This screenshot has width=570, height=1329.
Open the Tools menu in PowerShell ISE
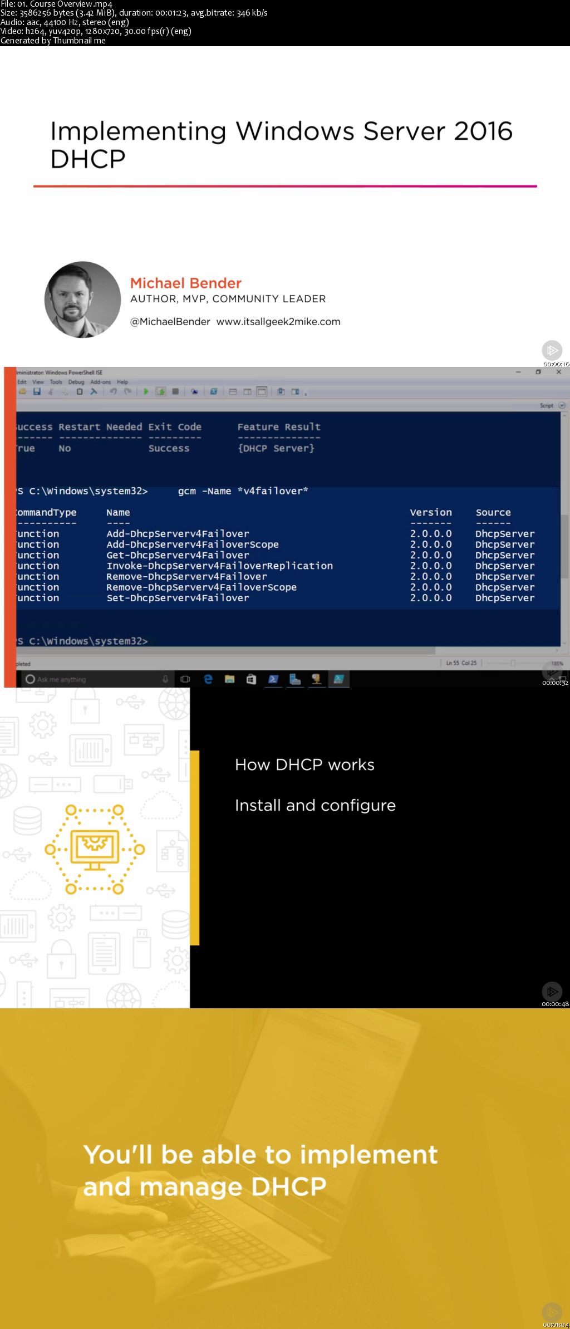[56, 382]
